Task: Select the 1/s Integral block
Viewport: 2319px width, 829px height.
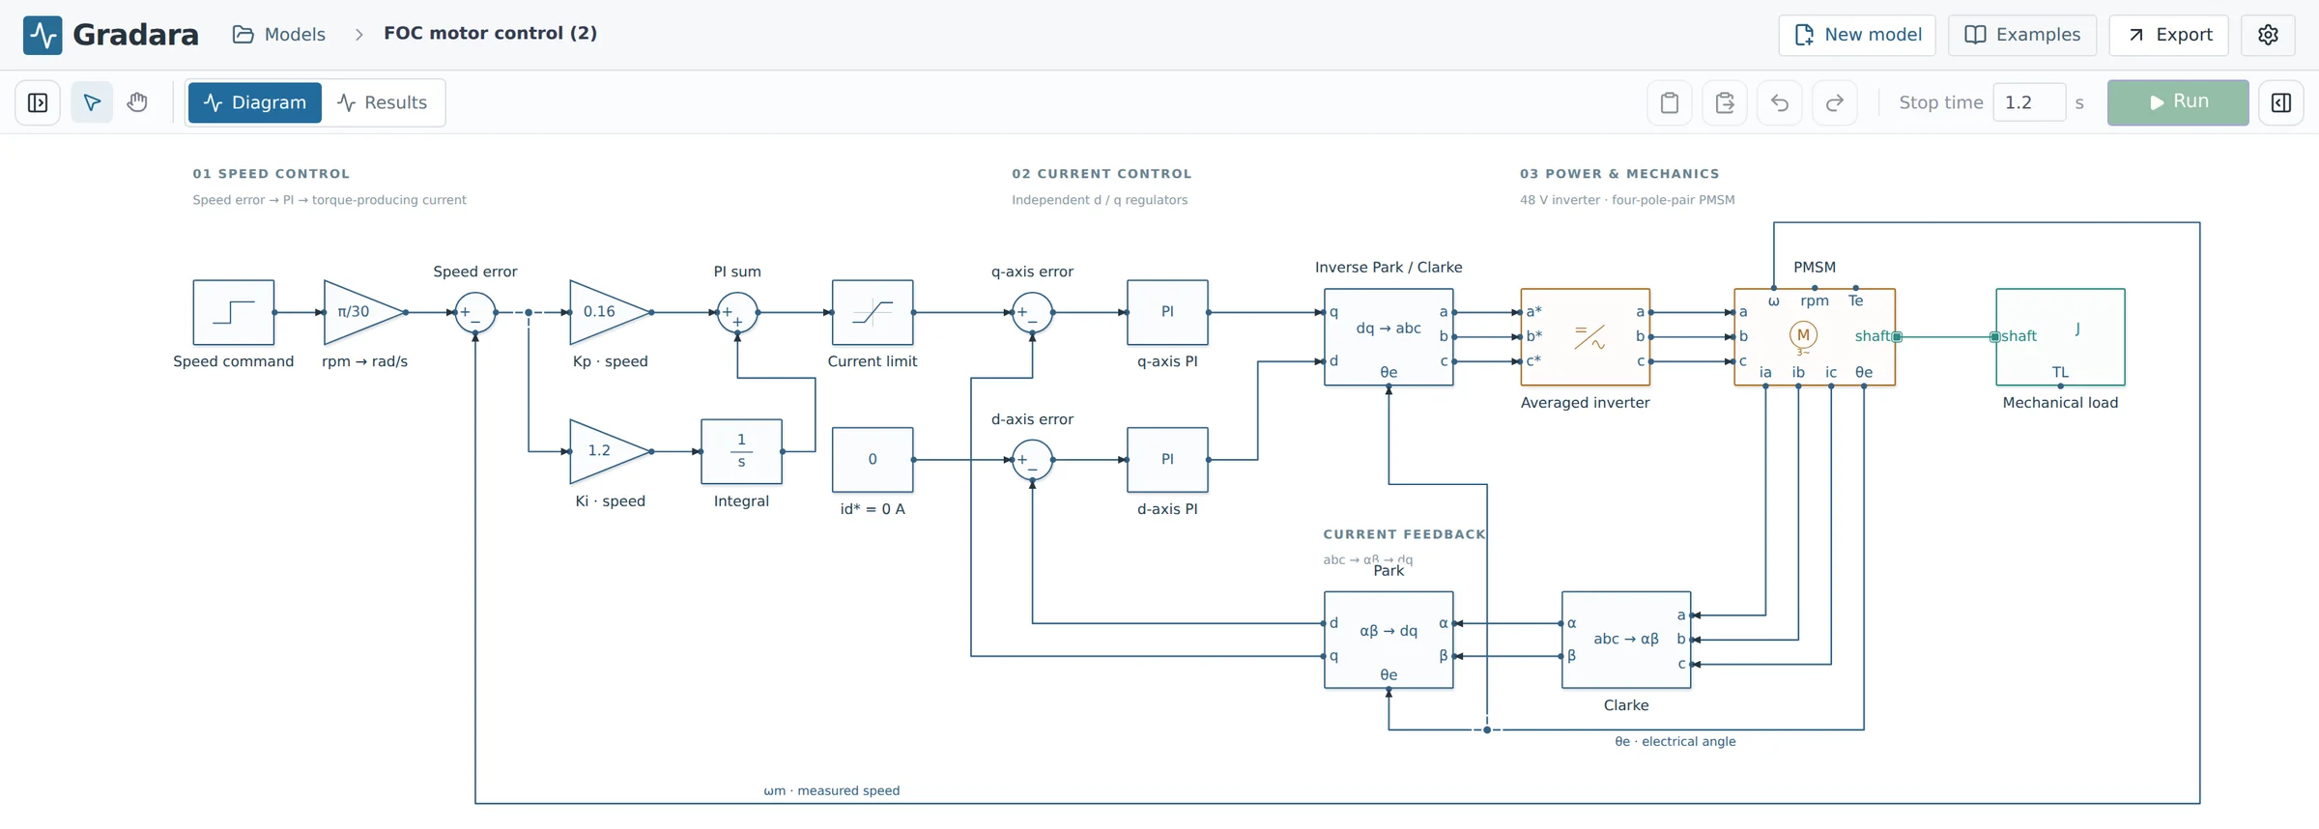Action: pos(741,451)
